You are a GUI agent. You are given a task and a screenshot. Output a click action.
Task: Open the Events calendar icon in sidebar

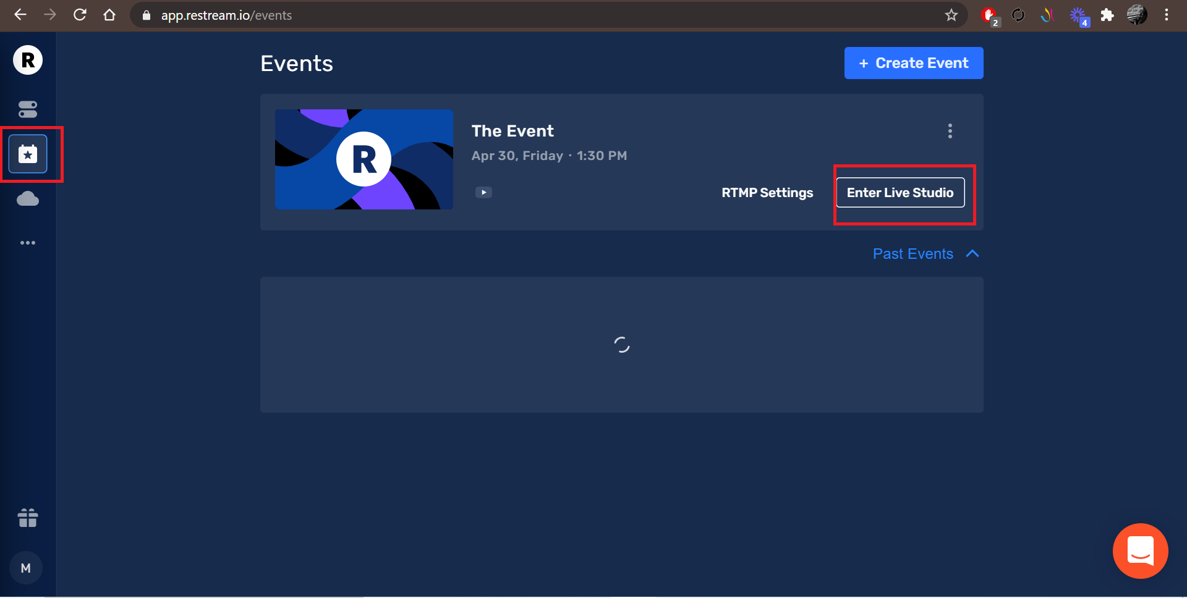click(x=28, y=154)
